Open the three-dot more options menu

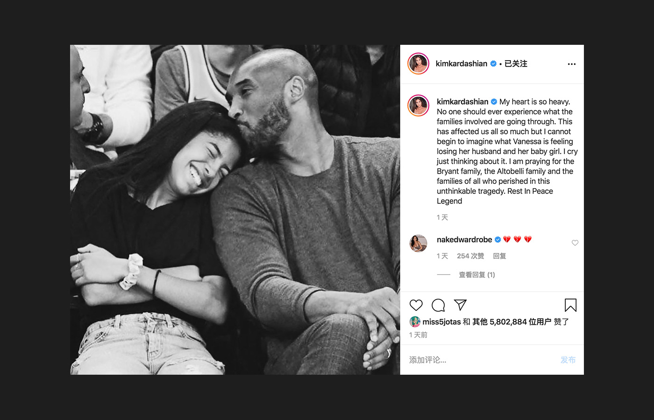pos(572,64)
